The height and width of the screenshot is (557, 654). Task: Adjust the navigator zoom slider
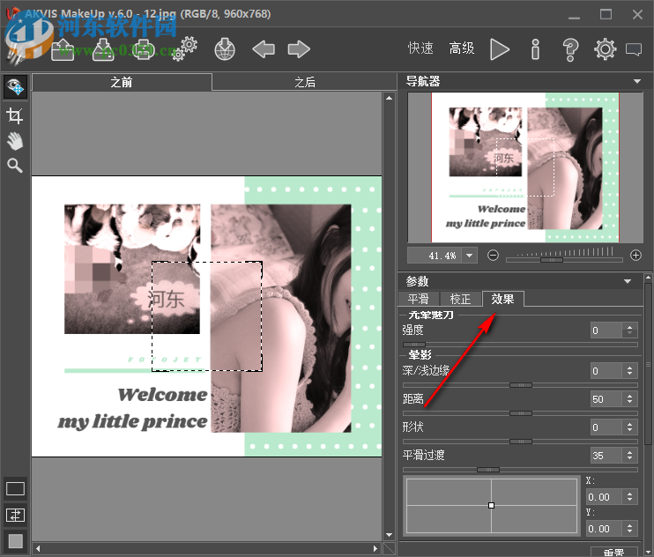tap(552, 260)
